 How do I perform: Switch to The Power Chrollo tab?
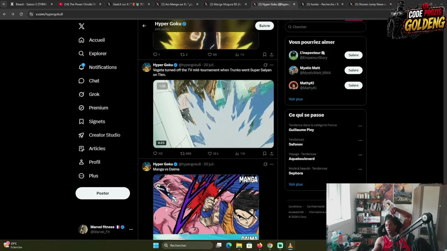click(x=80, y=4)
